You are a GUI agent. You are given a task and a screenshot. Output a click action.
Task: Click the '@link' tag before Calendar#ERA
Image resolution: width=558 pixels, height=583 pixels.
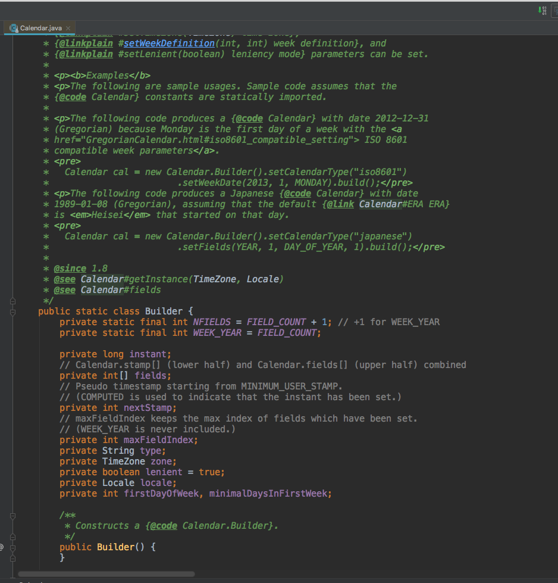click(340, 204)
